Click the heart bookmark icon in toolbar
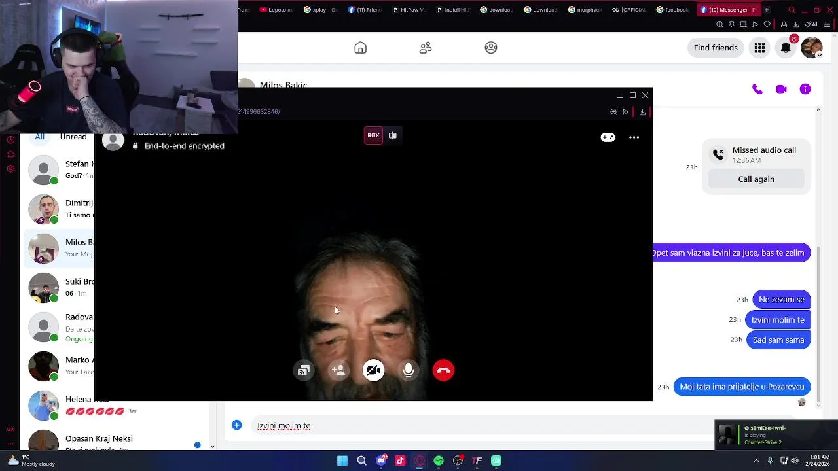 click(767, 24)
